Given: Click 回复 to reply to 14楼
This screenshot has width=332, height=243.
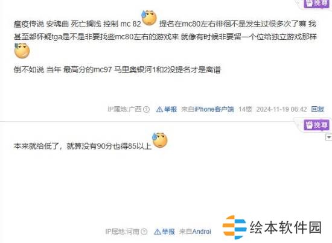Looking at the screenshot, I should coord(318,109).
